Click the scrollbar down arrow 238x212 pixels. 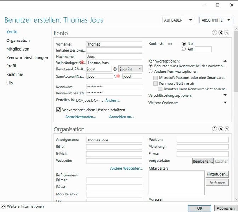(x=236, y=199)
